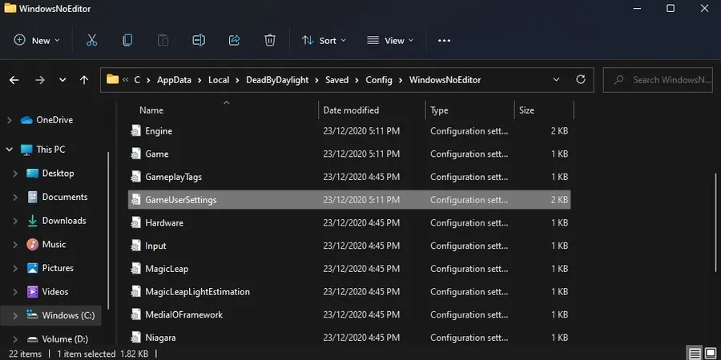
Task: Select Documents in the navigation pane
Action: coord(65,197)
